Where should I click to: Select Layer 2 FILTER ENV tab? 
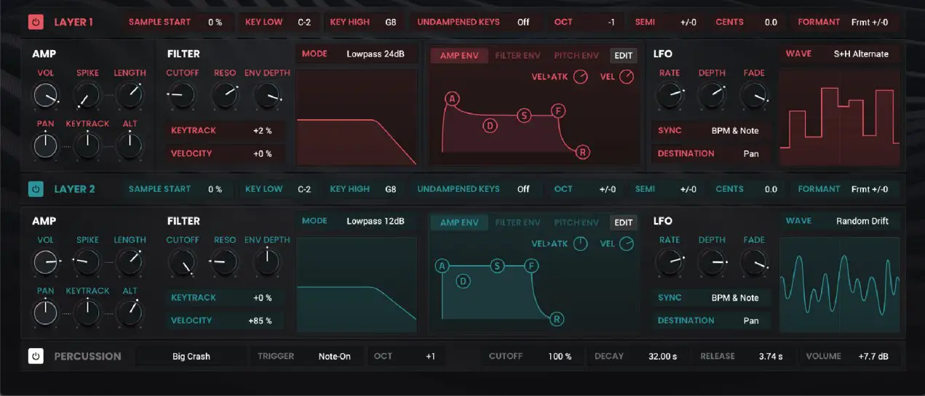coord(517,223)
